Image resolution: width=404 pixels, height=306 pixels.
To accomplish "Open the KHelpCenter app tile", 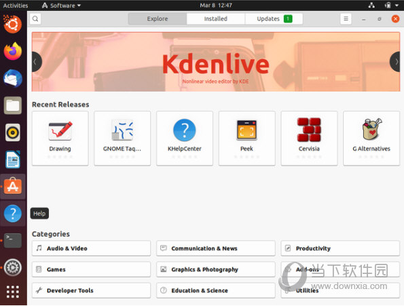I will coord(185,138).
